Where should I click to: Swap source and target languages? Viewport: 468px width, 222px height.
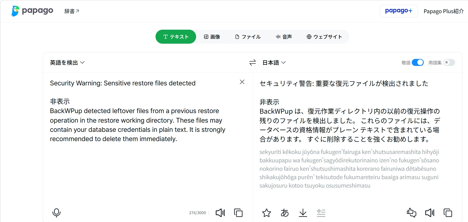point(253,62)
